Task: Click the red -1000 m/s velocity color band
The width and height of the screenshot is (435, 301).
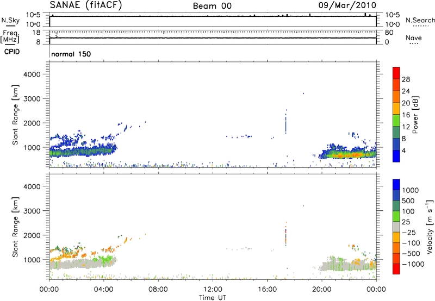Action: (396, 269)
